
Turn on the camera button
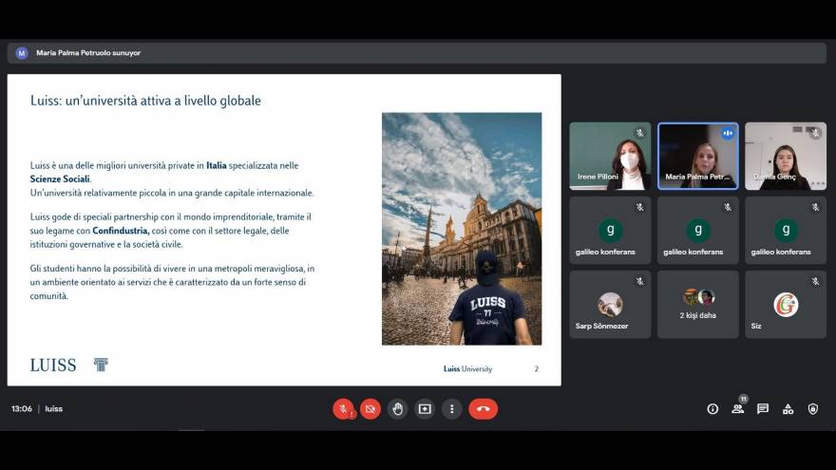tap(370, 408)
